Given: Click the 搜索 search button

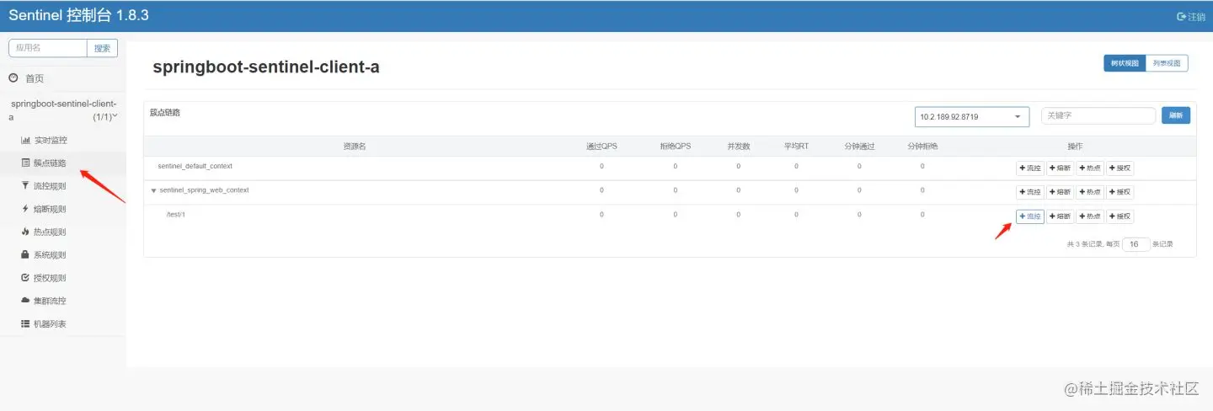Looking at the screenshot, I should tap(102, 48).
